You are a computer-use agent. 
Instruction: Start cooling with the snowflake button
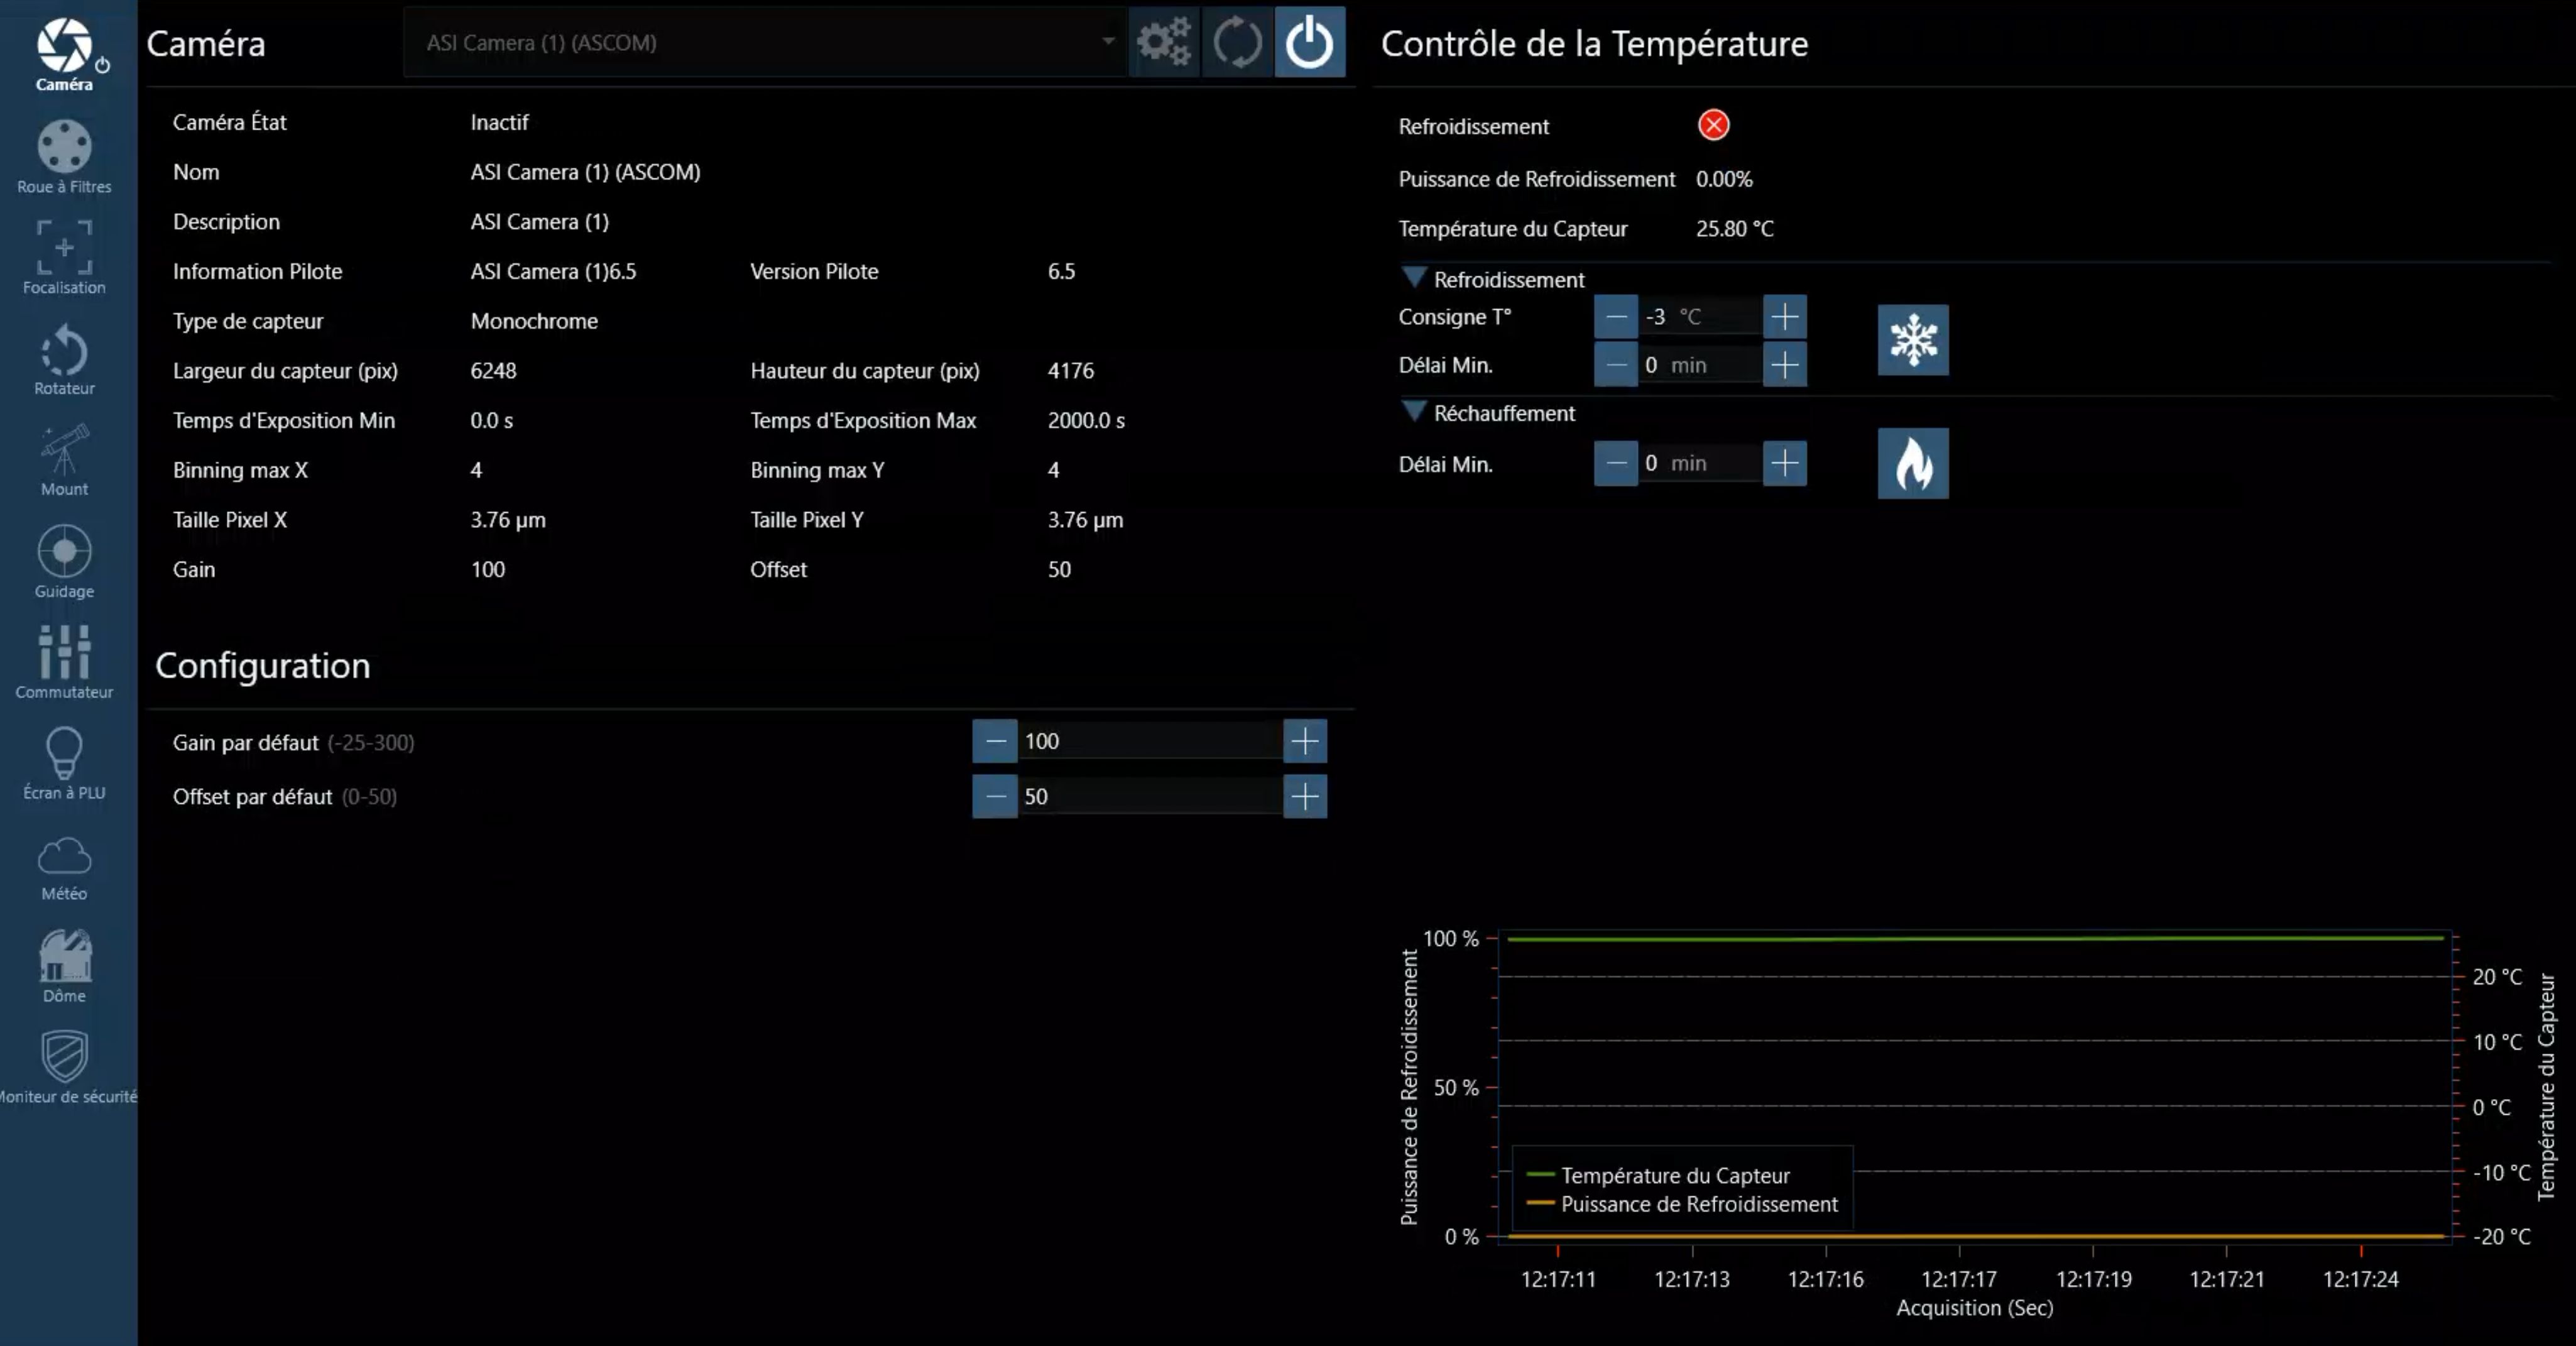coord(1912,340)
